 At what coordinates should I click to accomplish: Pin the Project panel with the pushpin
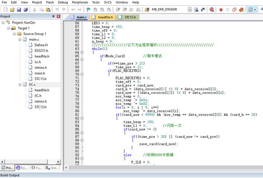pos(53,16)
